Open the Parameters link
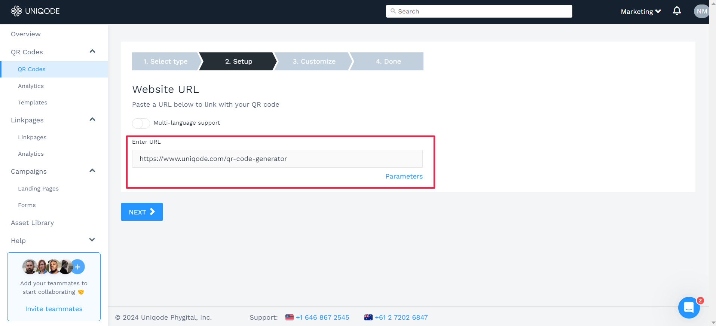The width and height of the screenshot is (716, 326). pyautogui.click(x=404, y=176)
